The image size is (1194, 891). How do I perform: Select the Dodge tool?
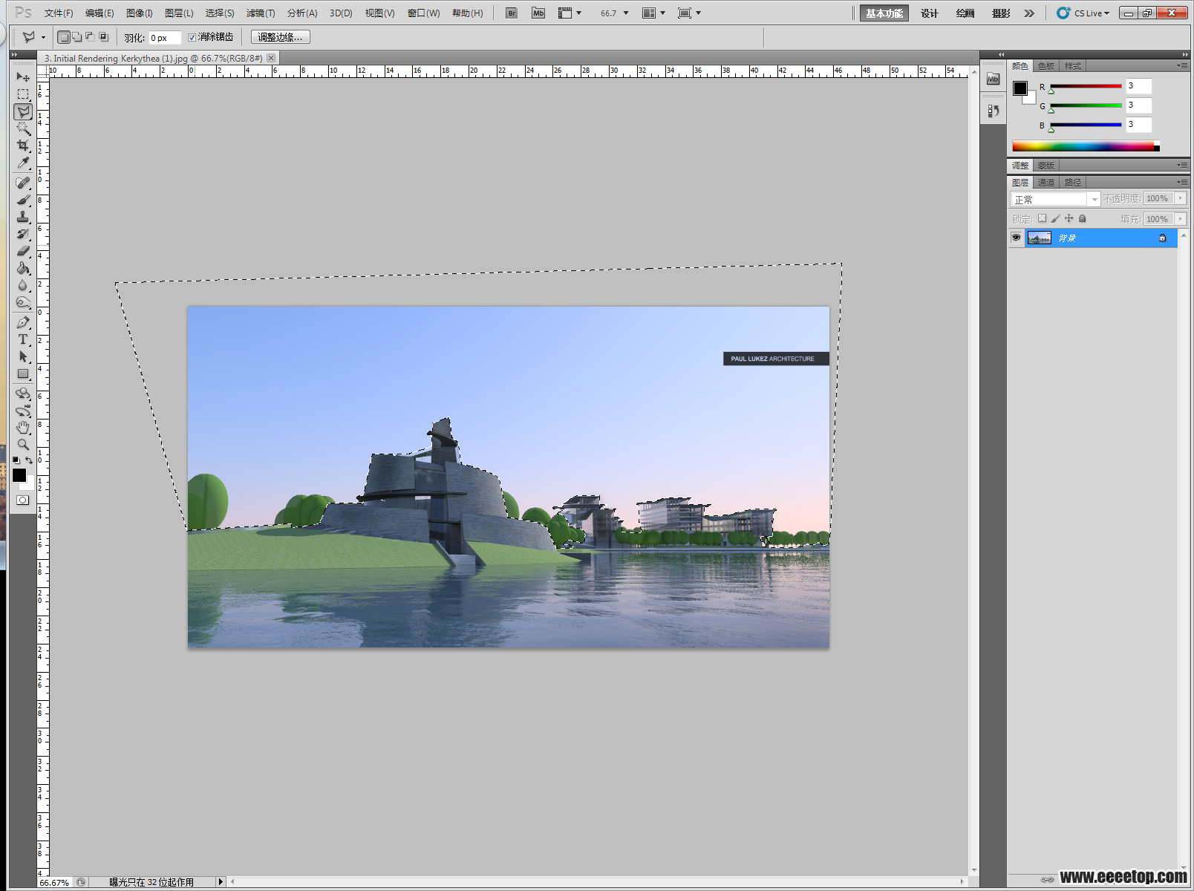23,302
